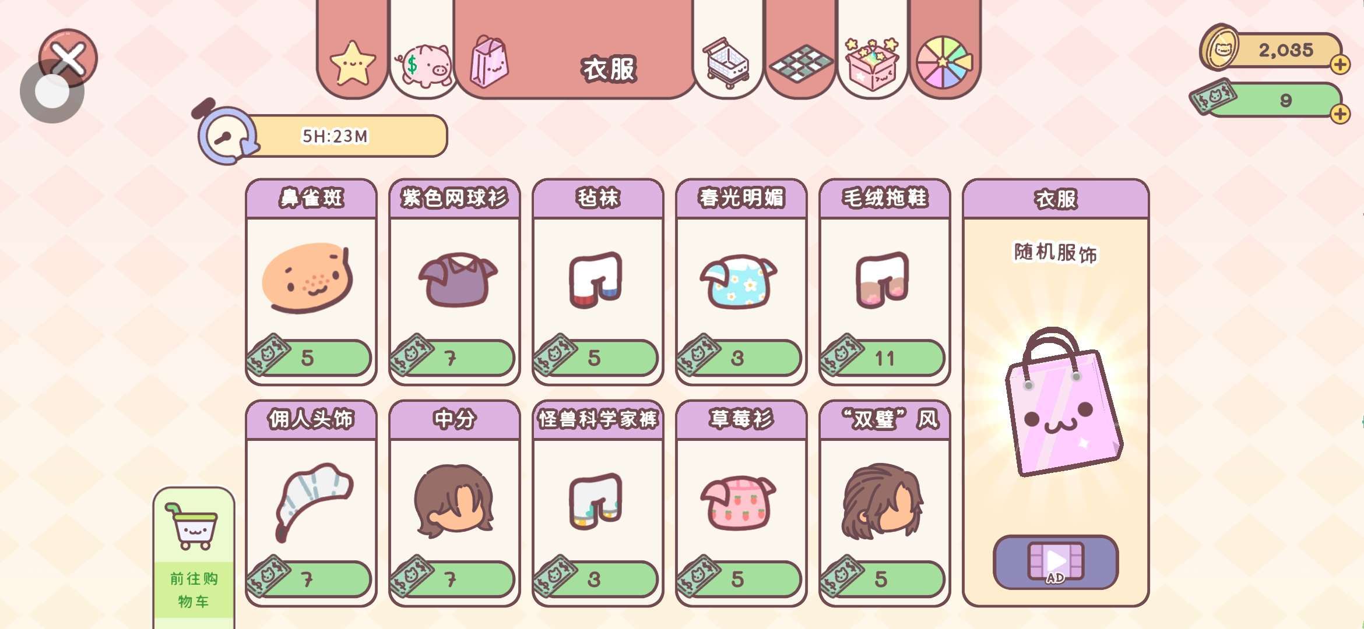The height and width of the screenshot is (629, 1364).
Task: Select the 草莓衫 strawberry shirt item
Action: (x=741, y=502)
